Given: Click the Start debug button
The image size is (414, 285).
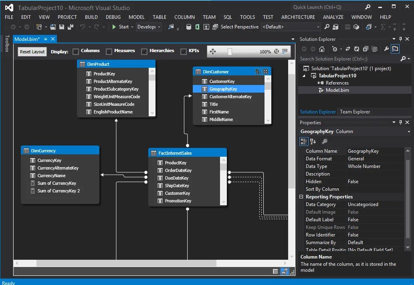Looking at the screenshot, I should click(x=121, y=27).
